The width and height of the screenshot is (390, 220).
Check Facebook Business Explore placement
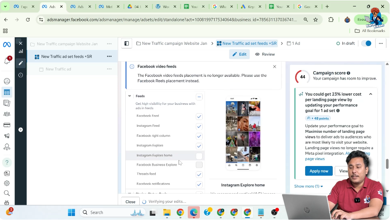click(199, 165)
